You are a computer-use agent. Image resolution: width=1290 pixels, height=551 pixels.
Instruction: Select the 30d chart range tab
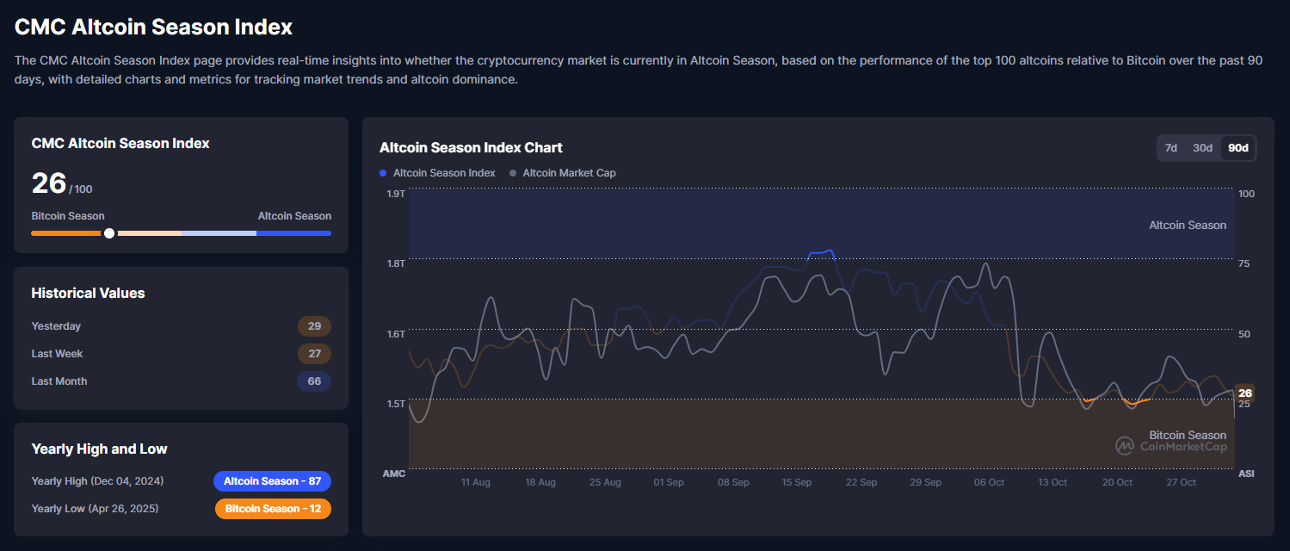pos(1202,148)
